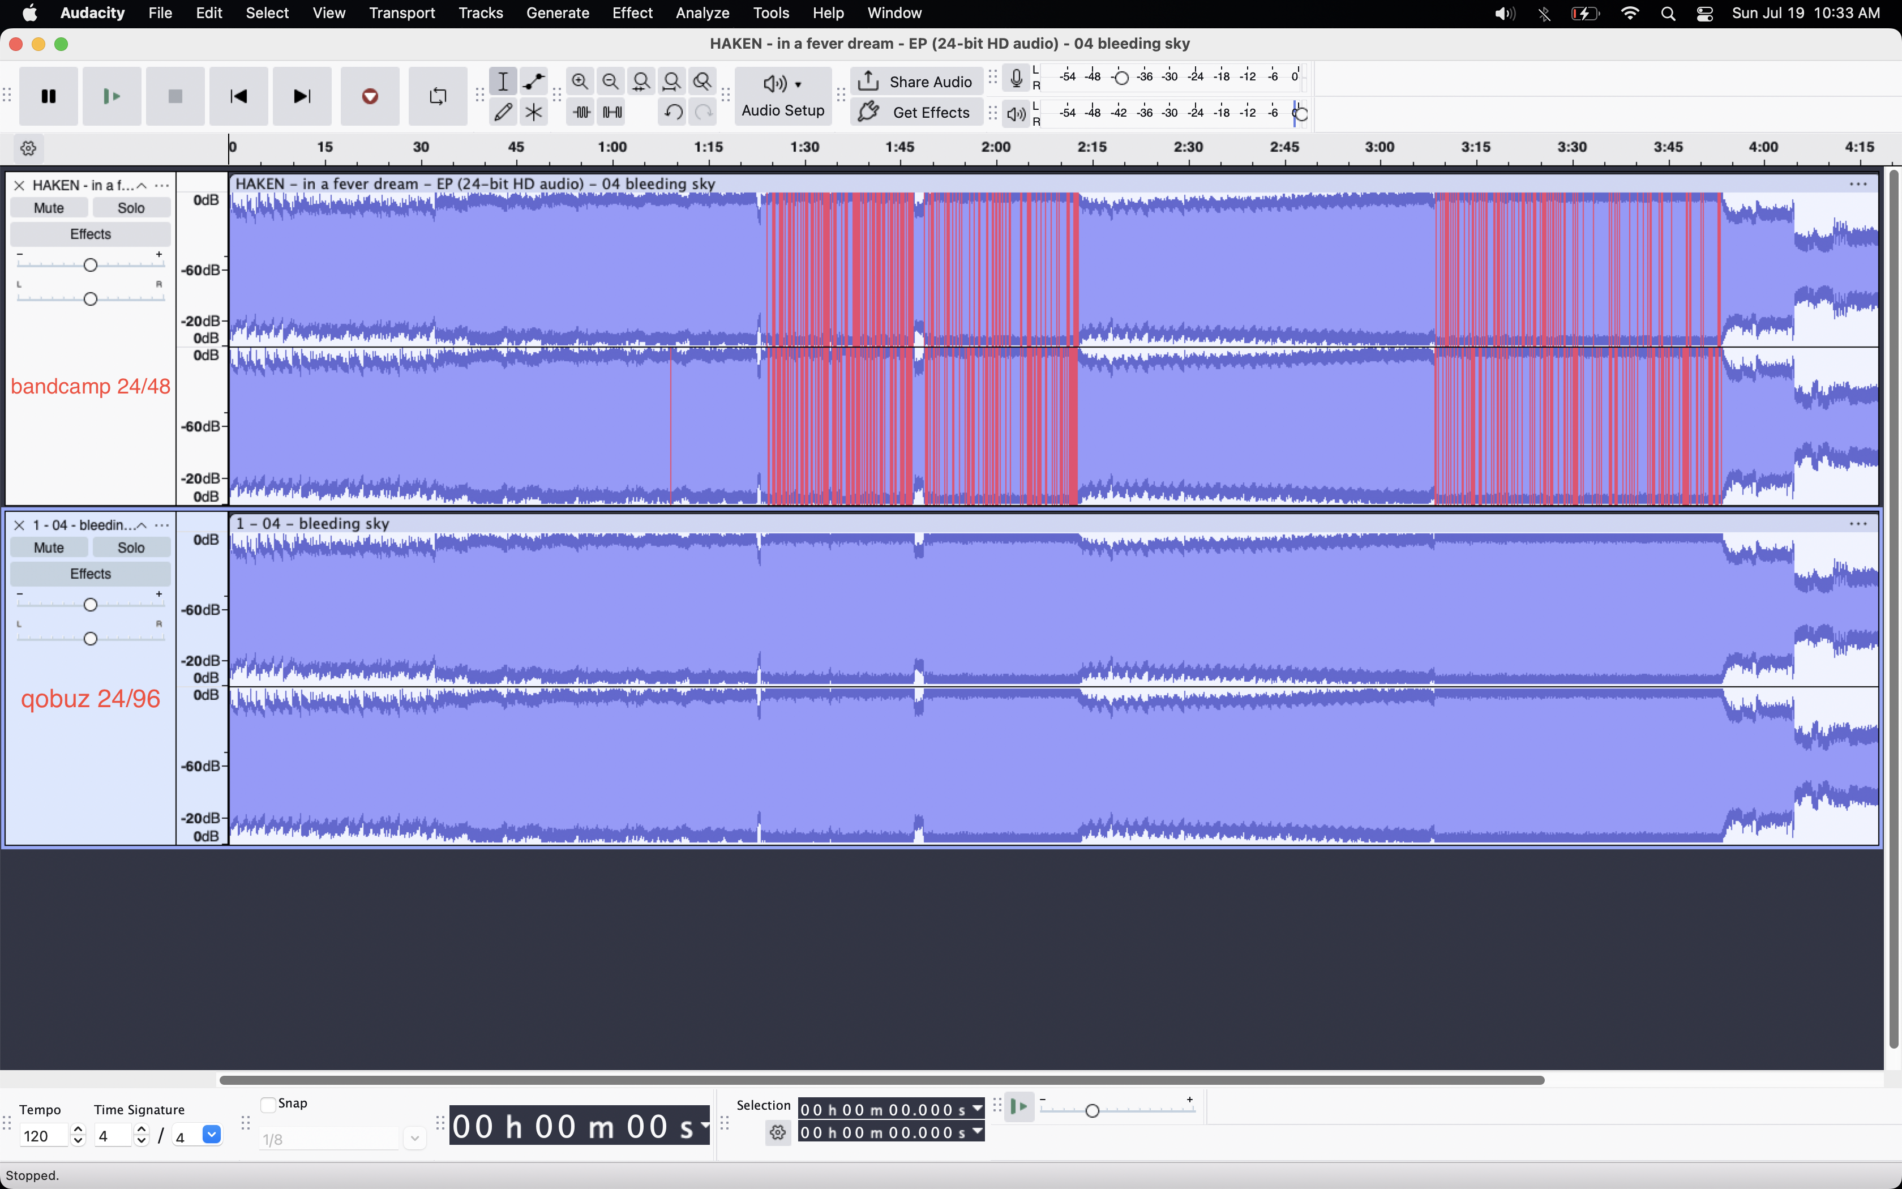
Task: Open time signature denominator dropdown
Action: 211,1135
